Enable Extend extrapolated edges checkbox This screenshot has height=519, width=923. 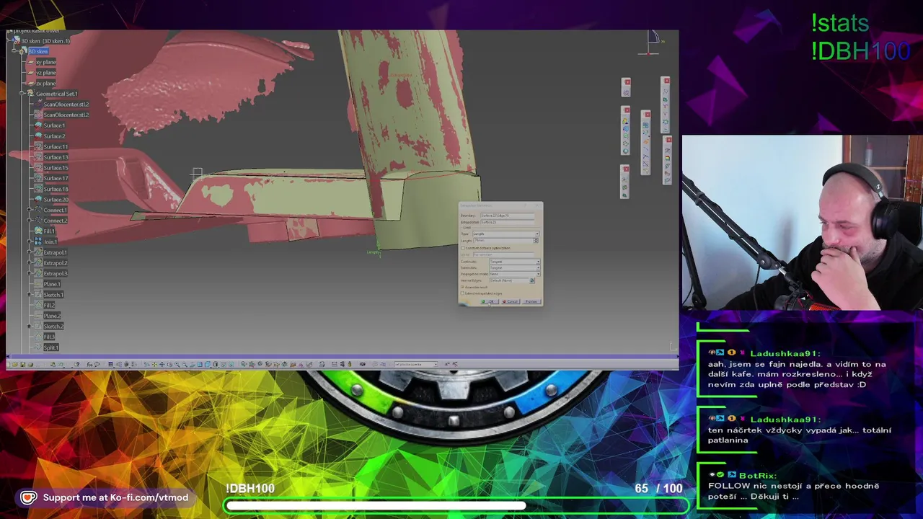[x=462, y=293]
